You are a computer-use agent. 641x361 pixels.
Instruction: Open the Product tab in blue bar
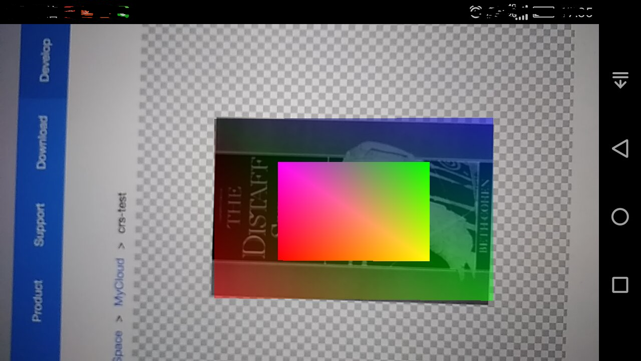37,301
